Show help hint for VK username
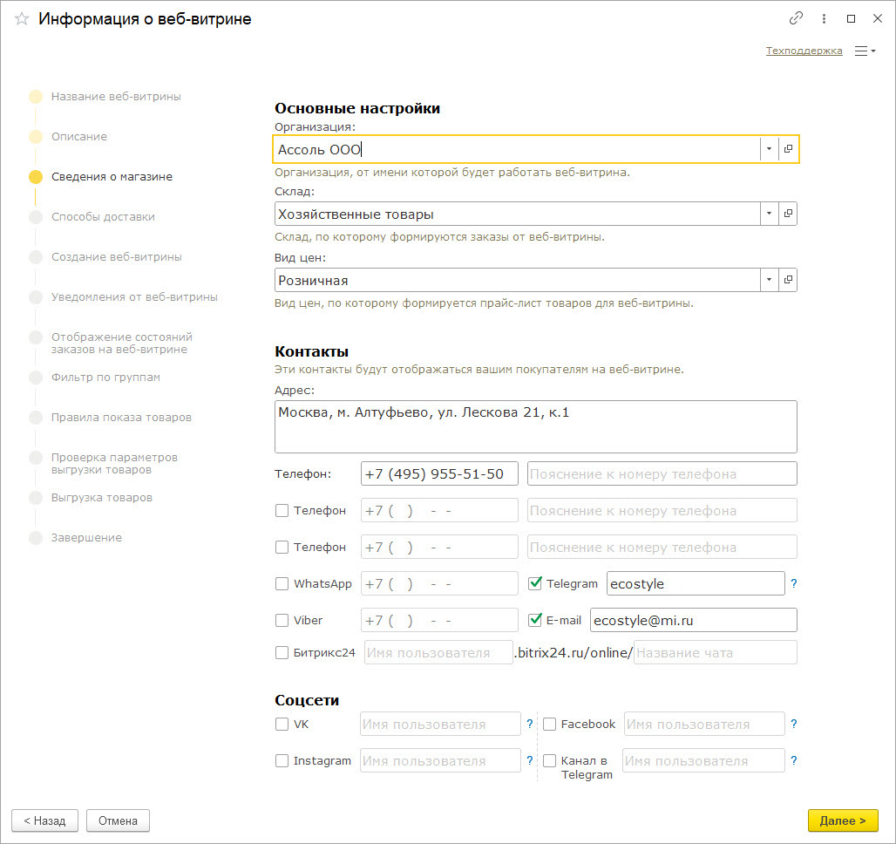The height and width of the screenshot is (844, 896). point(529,724)
